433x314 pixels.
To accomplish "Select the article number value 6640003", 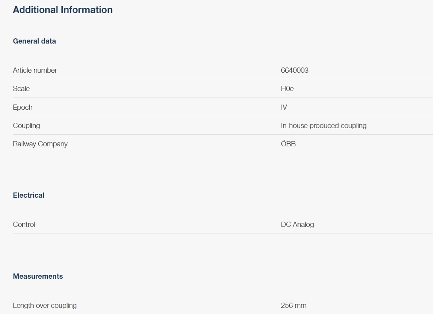I will tap(294, 71).
